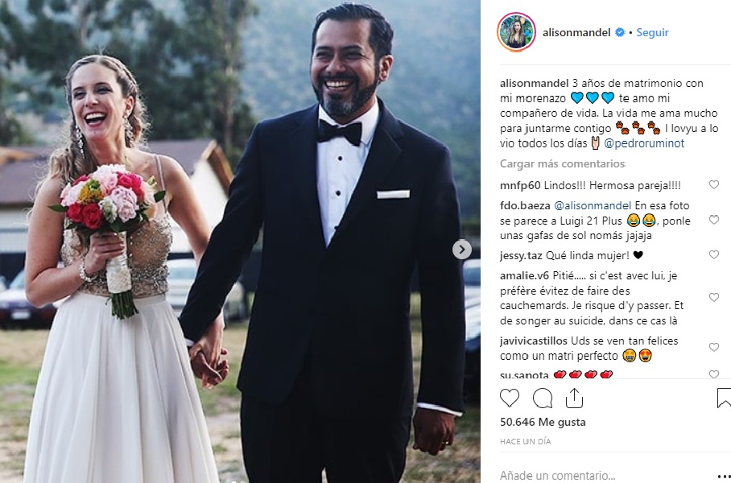Viewport: 731px width, 483px height.
Task: Open the @pedroruminot mention
Action: click(644, 143)
